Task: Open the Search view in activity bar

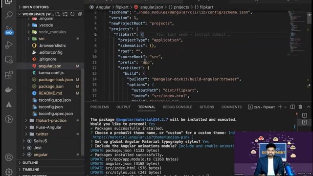Action: [9, 15]
